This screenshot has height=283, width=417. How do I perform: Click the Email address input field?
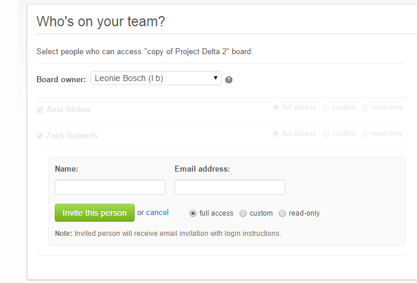tap(230, 187)
